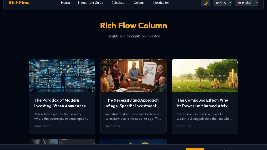Open the Paradox of Modern Investing thumbnail
The height and width of the screenshot is (150, 267).
[62, 76]
